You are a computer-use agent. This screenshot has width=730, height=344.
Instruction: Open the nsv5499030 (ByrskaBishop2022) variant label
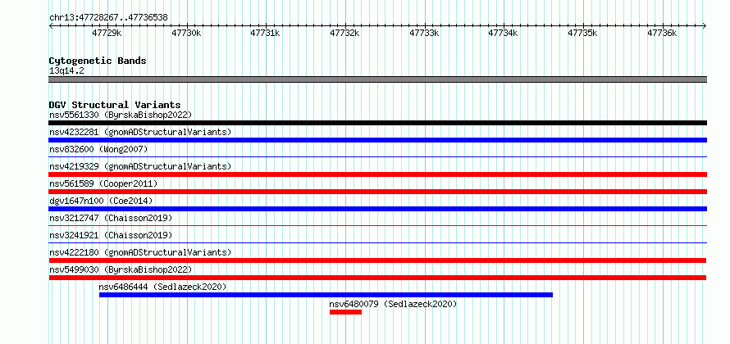point(121,269)
